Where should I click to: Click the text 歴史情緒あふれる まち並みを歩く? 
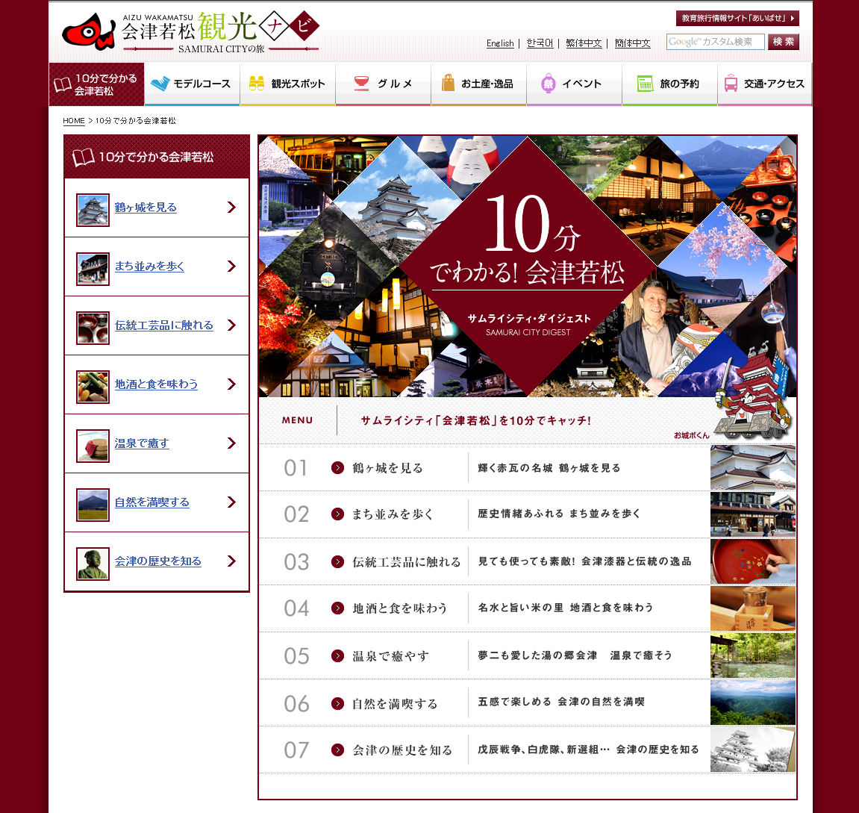click(x=559, y=514)
